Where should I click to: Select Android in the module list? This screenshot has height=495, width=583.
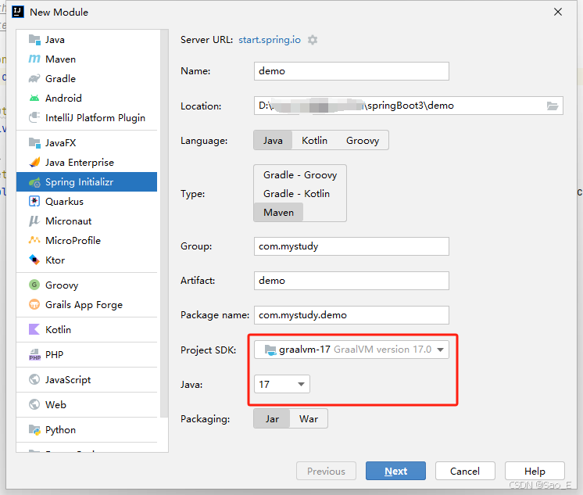(87, 99)
